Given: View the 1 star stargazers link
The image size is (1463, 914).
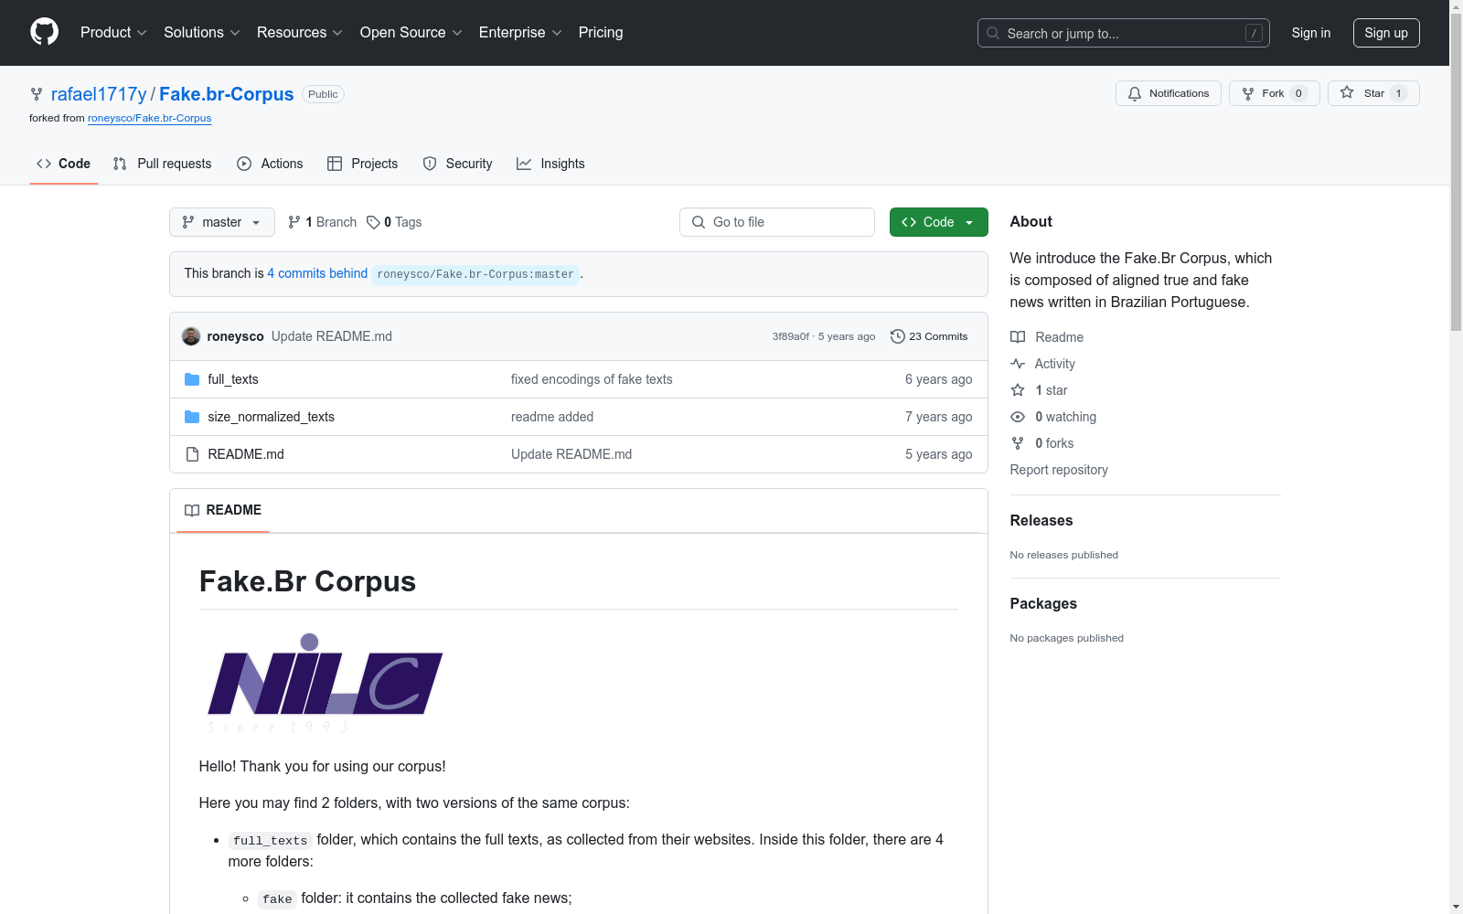Looking at the screenshot, I should [x=1039, y=390].
